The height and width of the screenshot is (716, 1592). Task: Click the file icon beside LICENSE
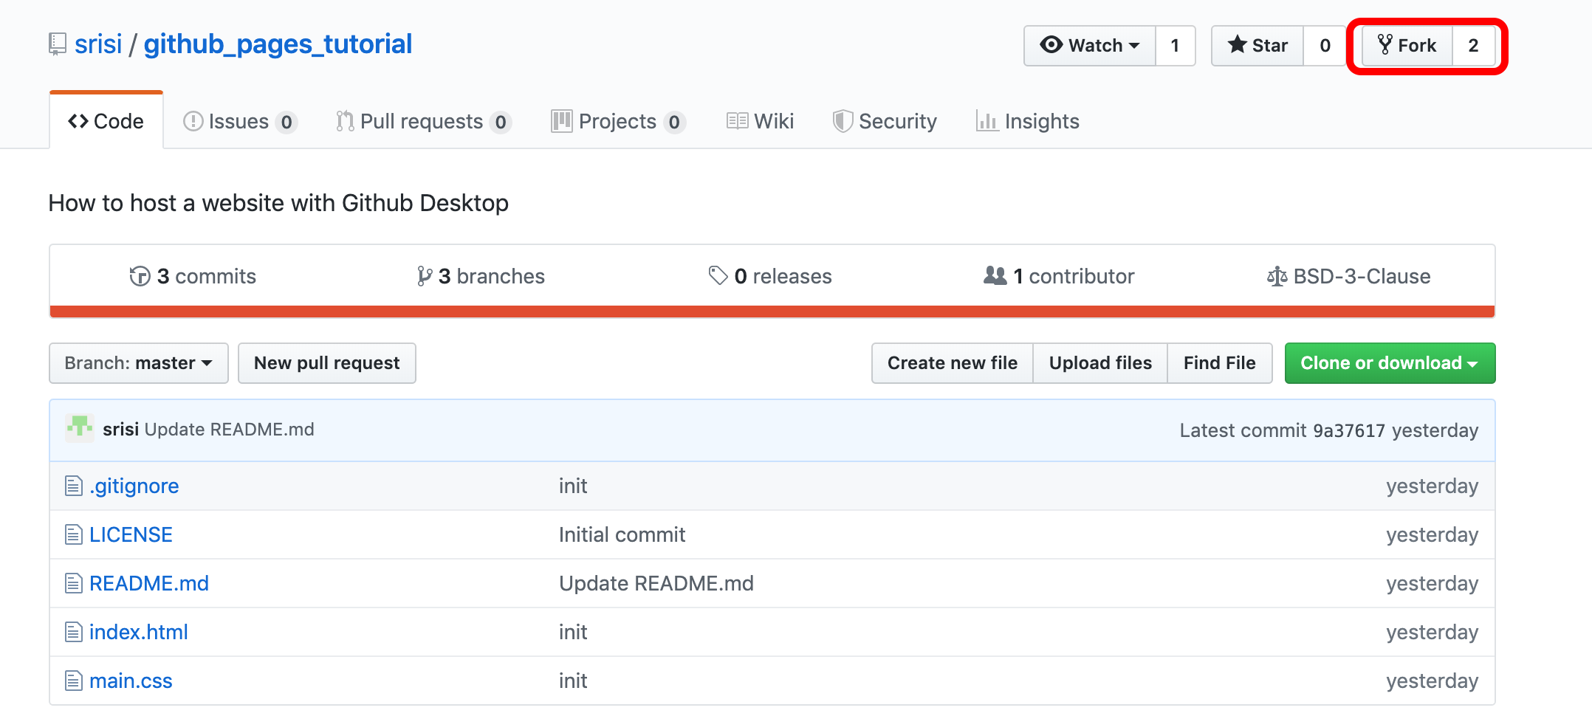[x=73, y=534]
